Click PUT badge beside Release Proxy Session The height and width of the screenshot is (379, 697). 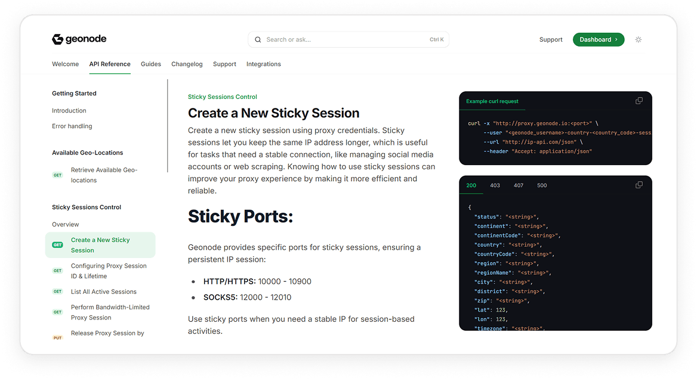click(x=58, y=338)
